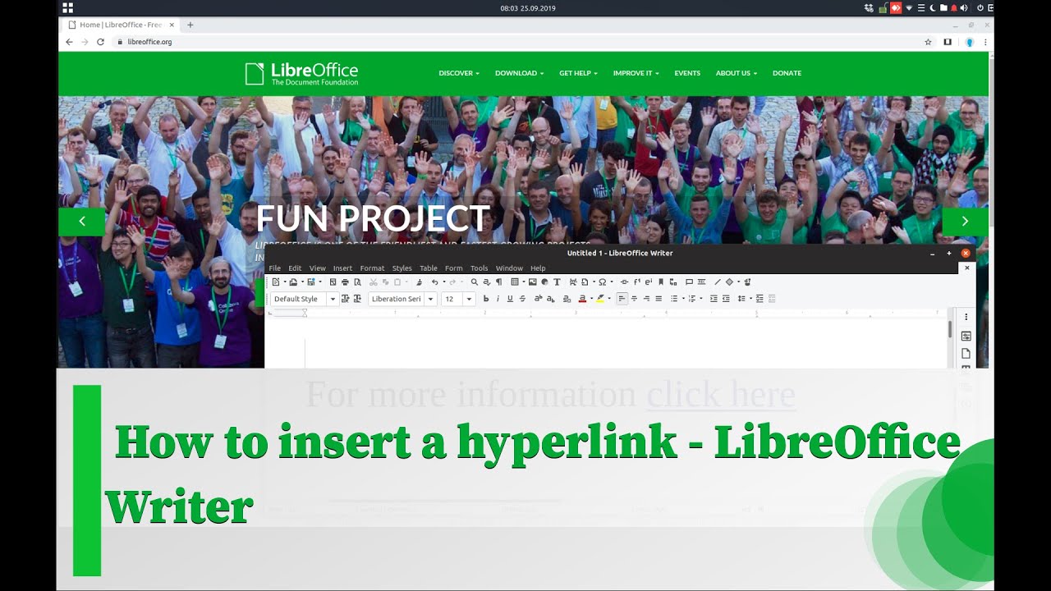Open the Insert menu in Writer
Screen dimensions: 1051x591
point(342,268)
